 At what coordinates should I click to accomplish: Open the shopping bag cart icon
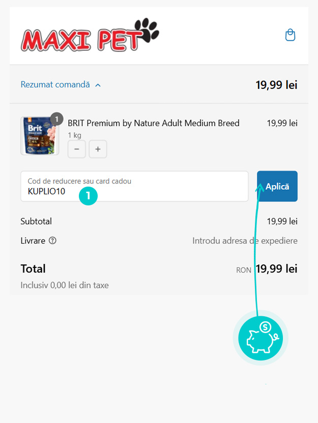tap(290, 35)
